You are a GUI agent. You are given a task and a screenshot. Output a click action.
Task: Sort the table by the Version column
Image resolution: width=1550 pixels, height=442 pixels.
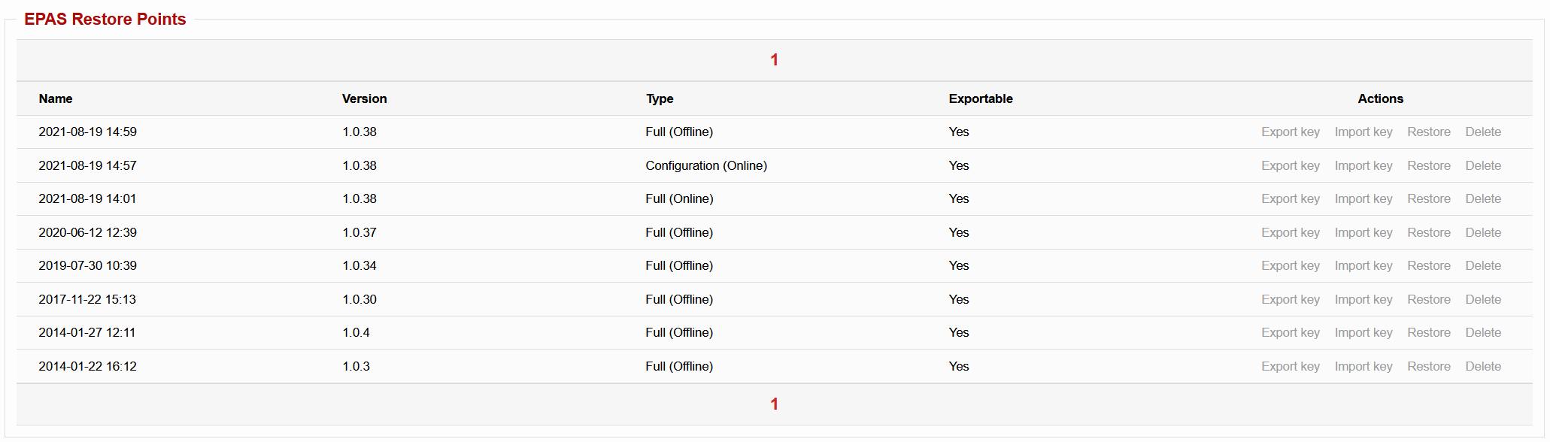pos(364,98)
